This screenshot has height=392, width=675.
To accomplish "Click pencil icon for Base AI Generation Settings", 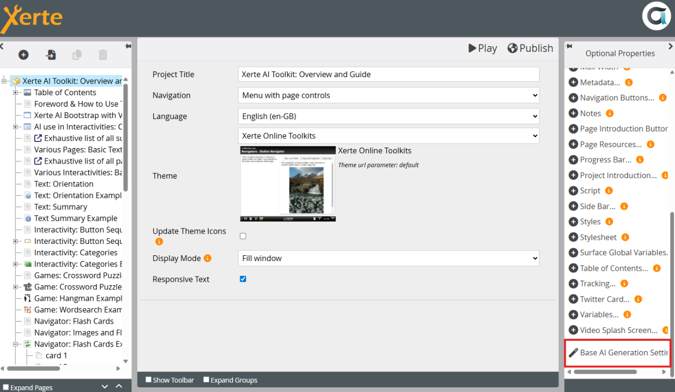I will click(x=573, y=353).
